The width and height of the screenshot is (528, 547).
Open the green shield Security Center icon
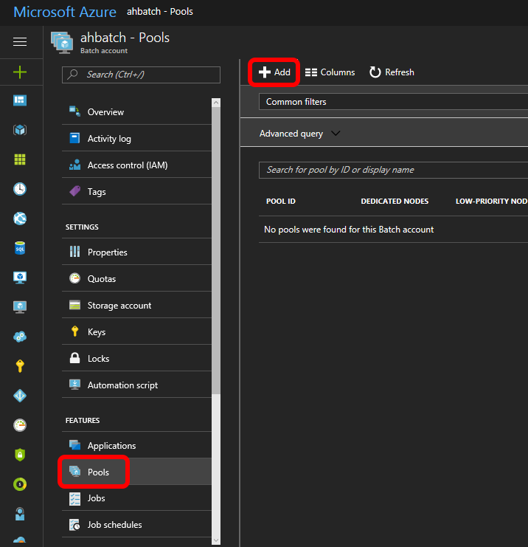point(20,455)
